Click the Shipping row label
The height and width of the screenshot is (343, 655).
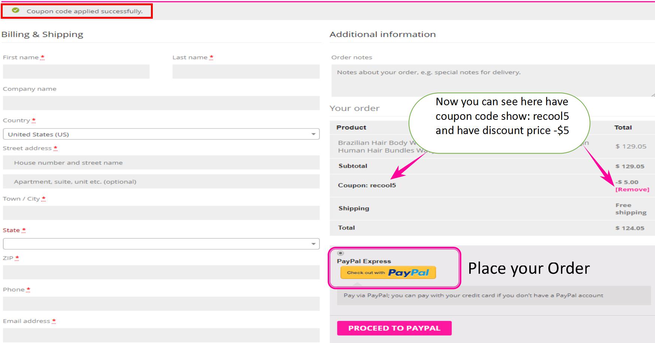(x=354, y=209)
